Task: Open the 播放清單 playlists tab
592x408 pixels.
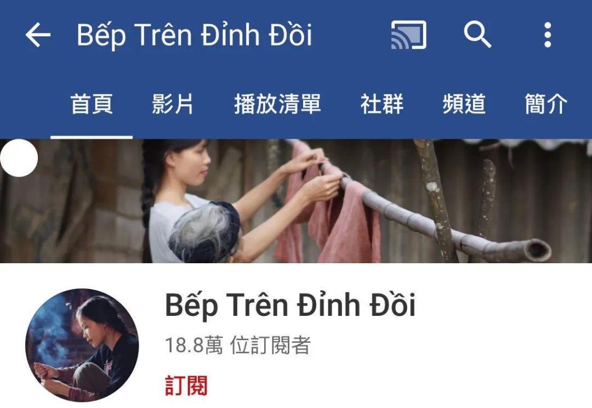Action: [277, 104]
